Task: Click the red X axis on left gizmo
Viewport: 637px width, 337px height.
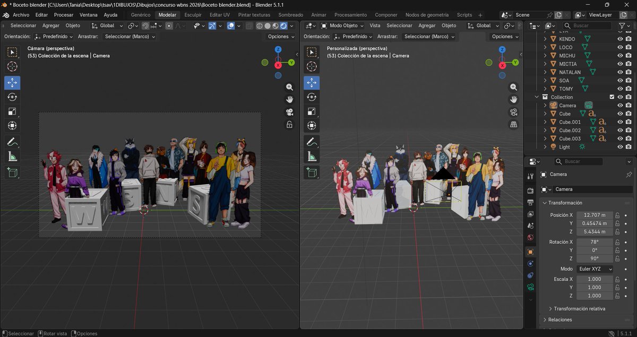Action: pos(278,65)
